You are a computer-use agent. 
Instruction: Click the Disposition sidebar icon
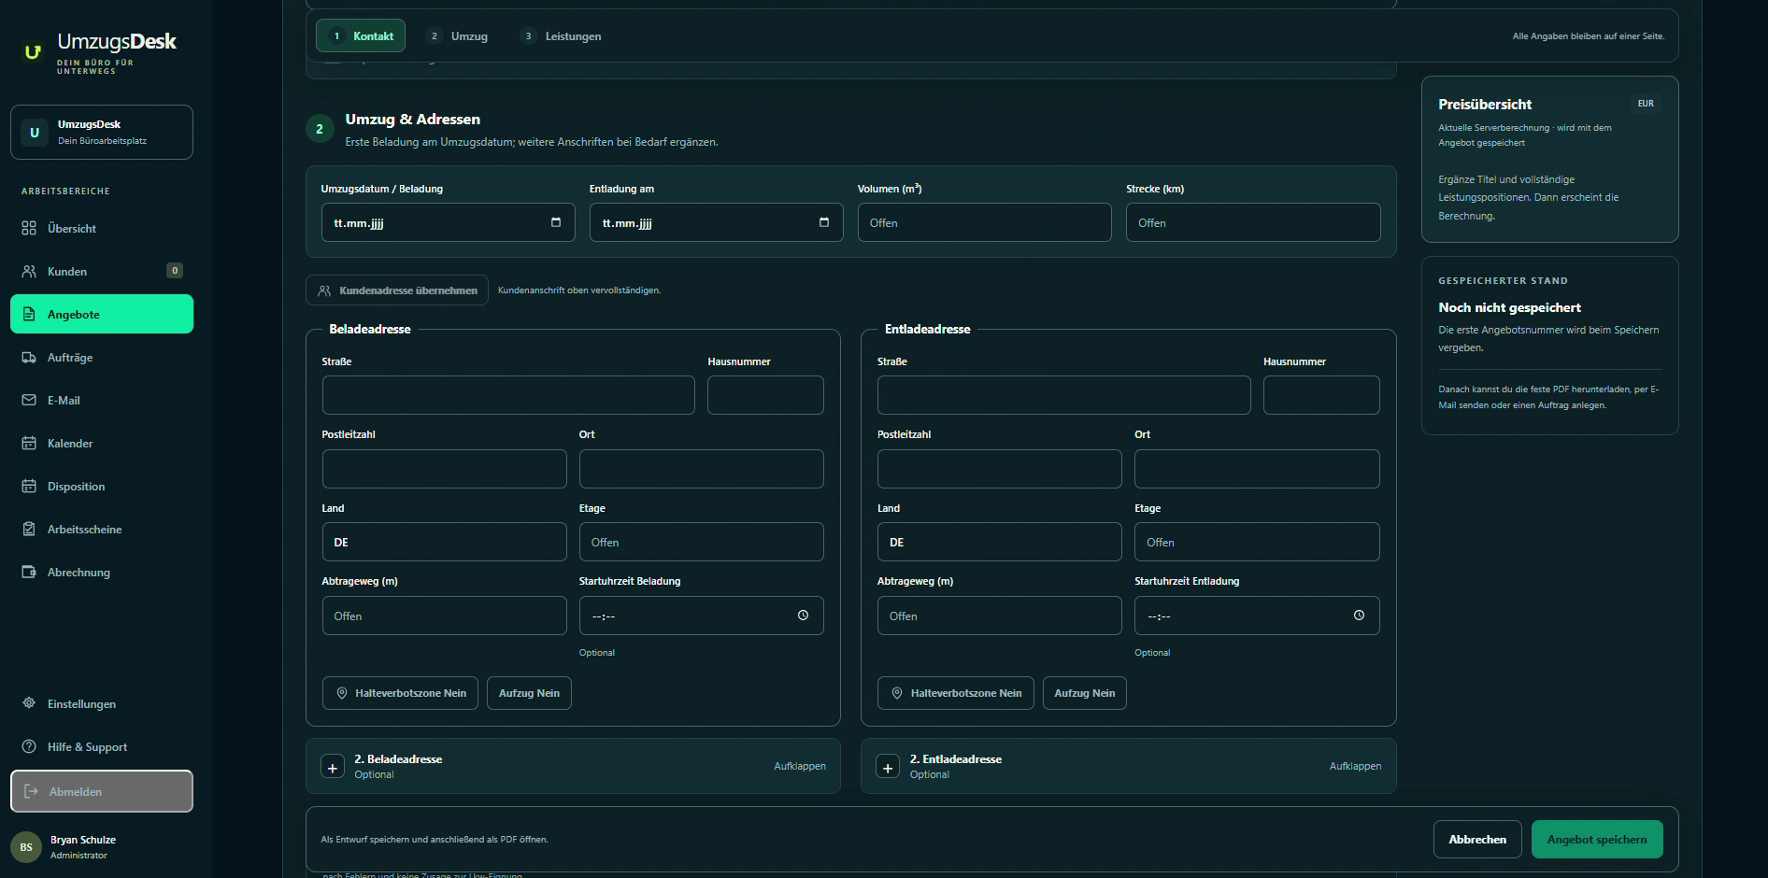(x=29, y=486)
